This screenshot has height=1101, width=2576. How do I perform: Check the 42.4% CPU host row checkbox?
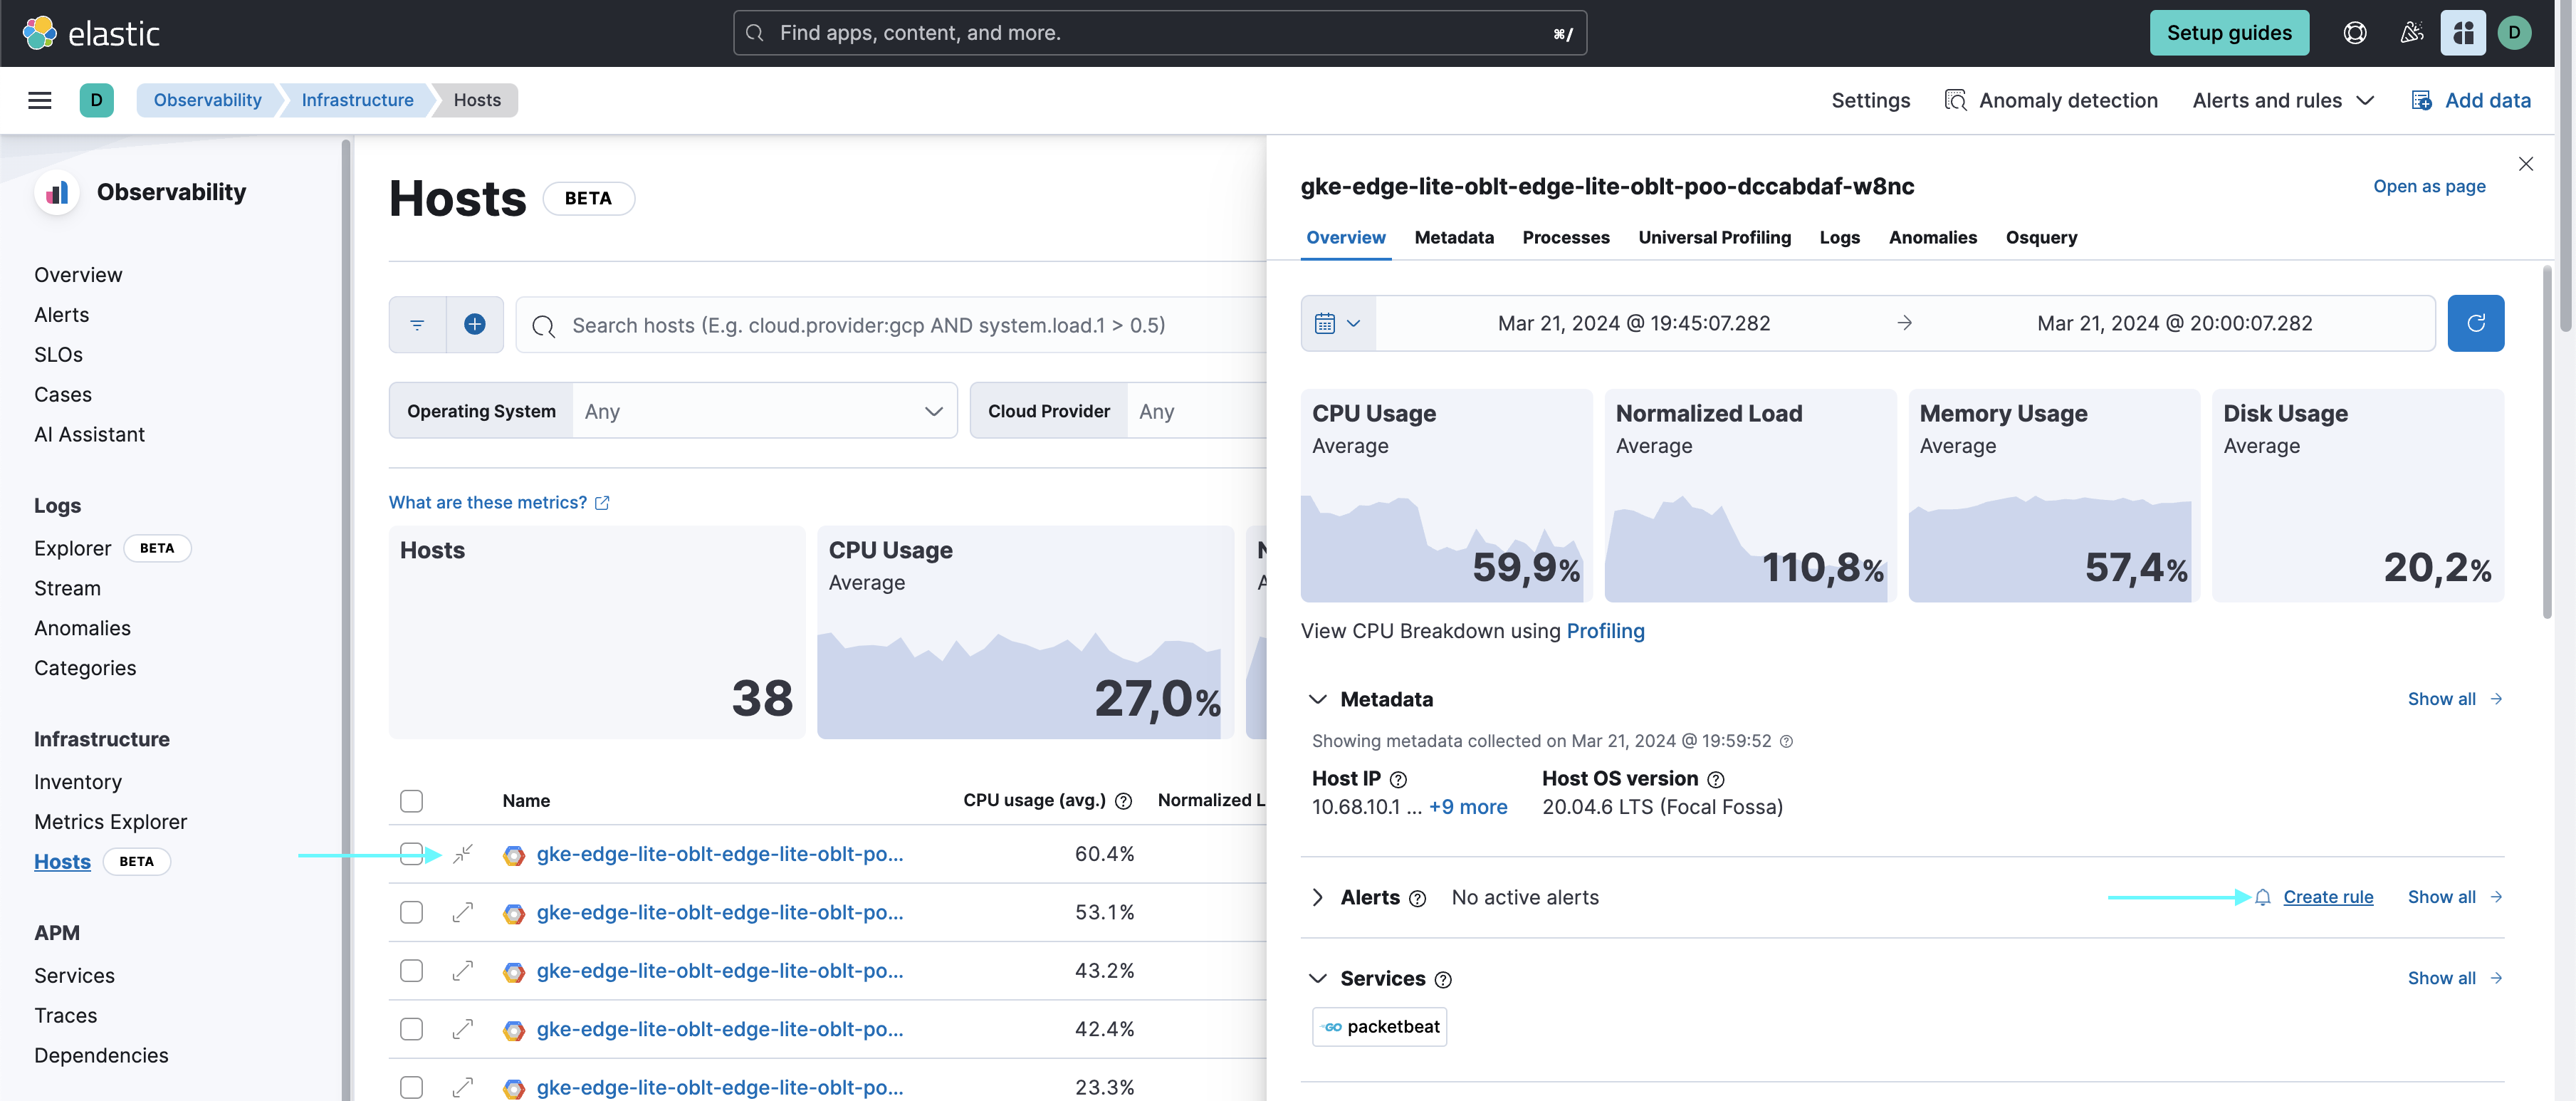click(x=411, y=1029)
